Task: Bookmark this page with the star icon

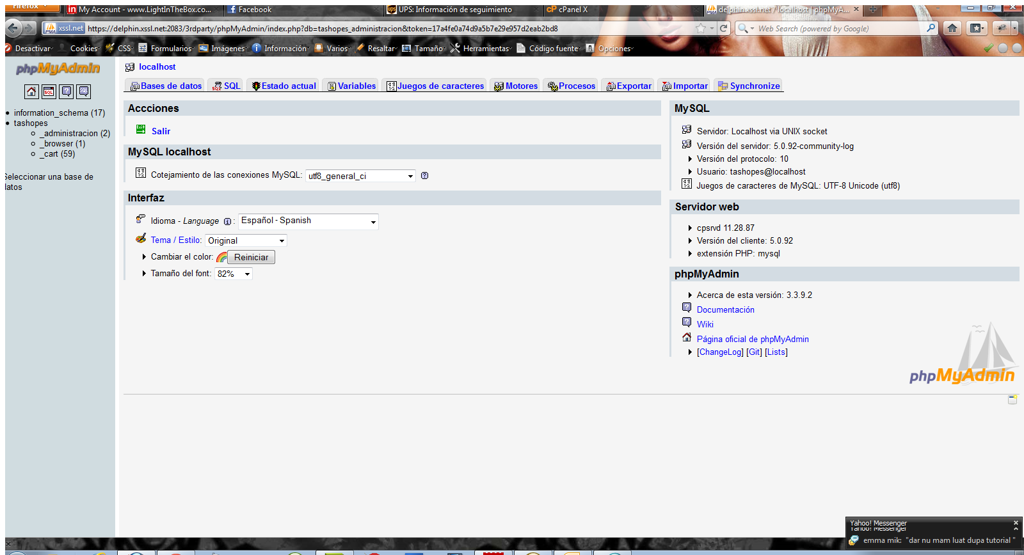Action: [x=701, y=28]
